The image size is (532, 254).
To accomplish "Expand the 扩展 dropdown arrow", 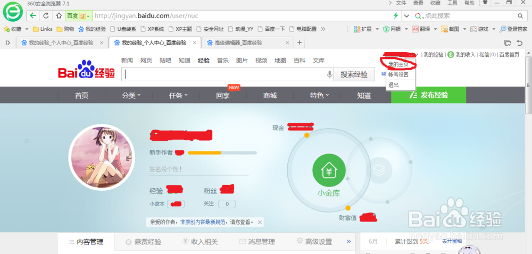I will click(377, 29).
